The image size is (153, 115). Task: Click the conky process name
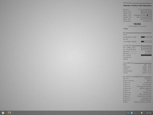click(x=125, y=73)
